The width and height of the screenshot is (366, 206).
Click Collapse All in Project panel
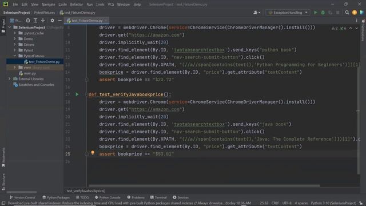[x=43, y=21]
